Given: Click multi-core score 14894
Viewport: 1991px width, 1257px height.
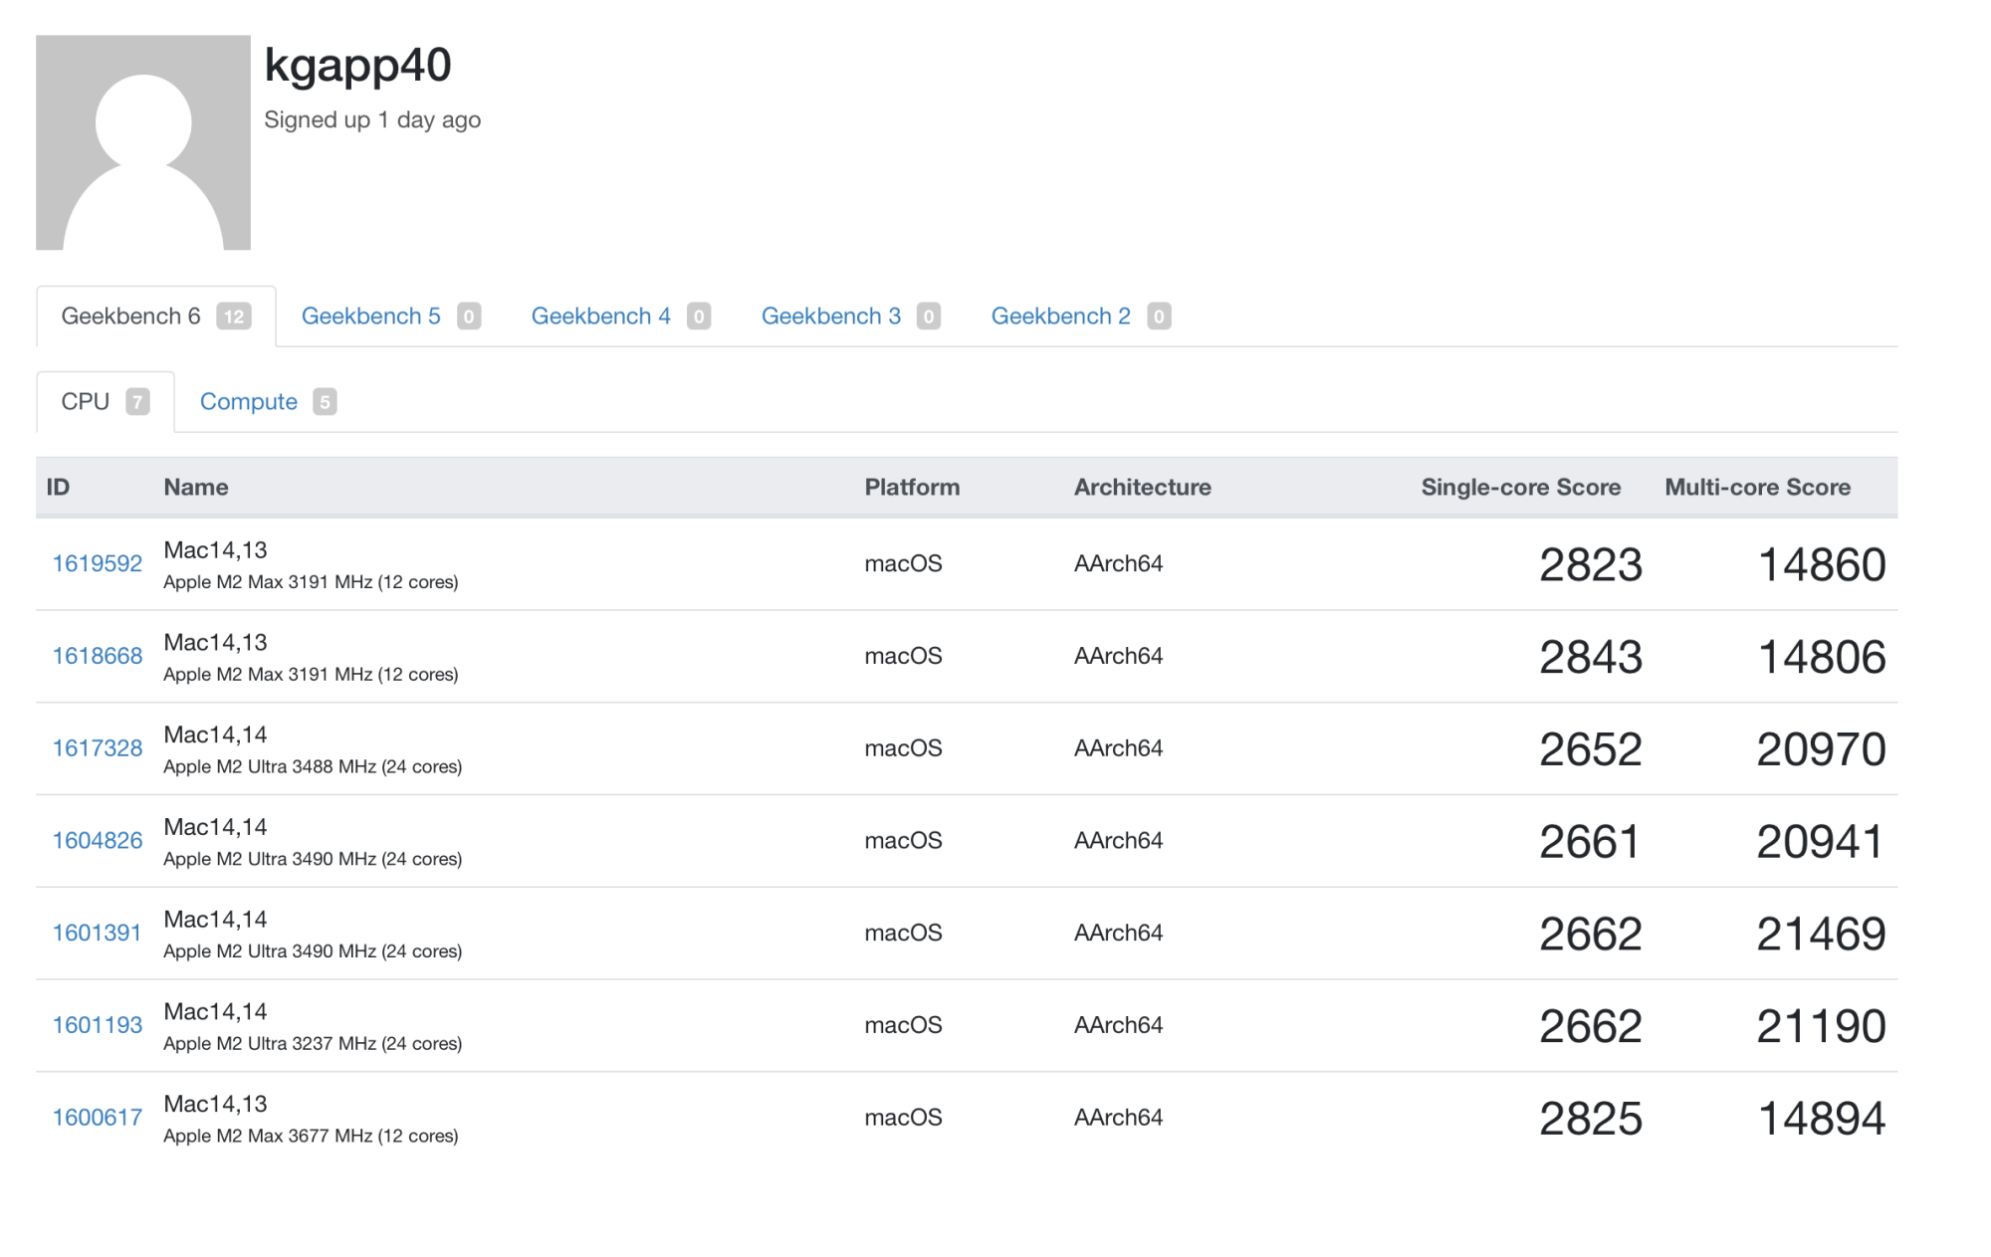Looking at the screenshot, I should tap(1822, 1120).
